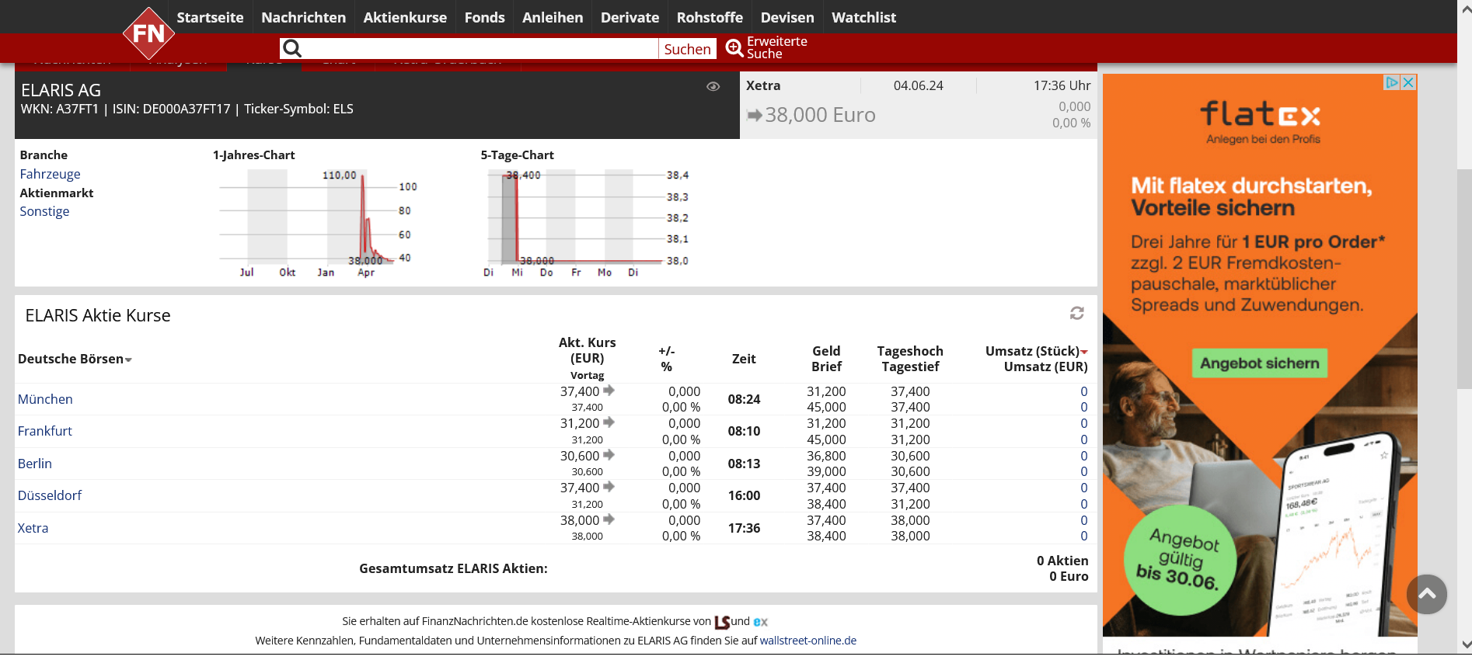Open the Aktienkurse menu

[x=405, y=17]
